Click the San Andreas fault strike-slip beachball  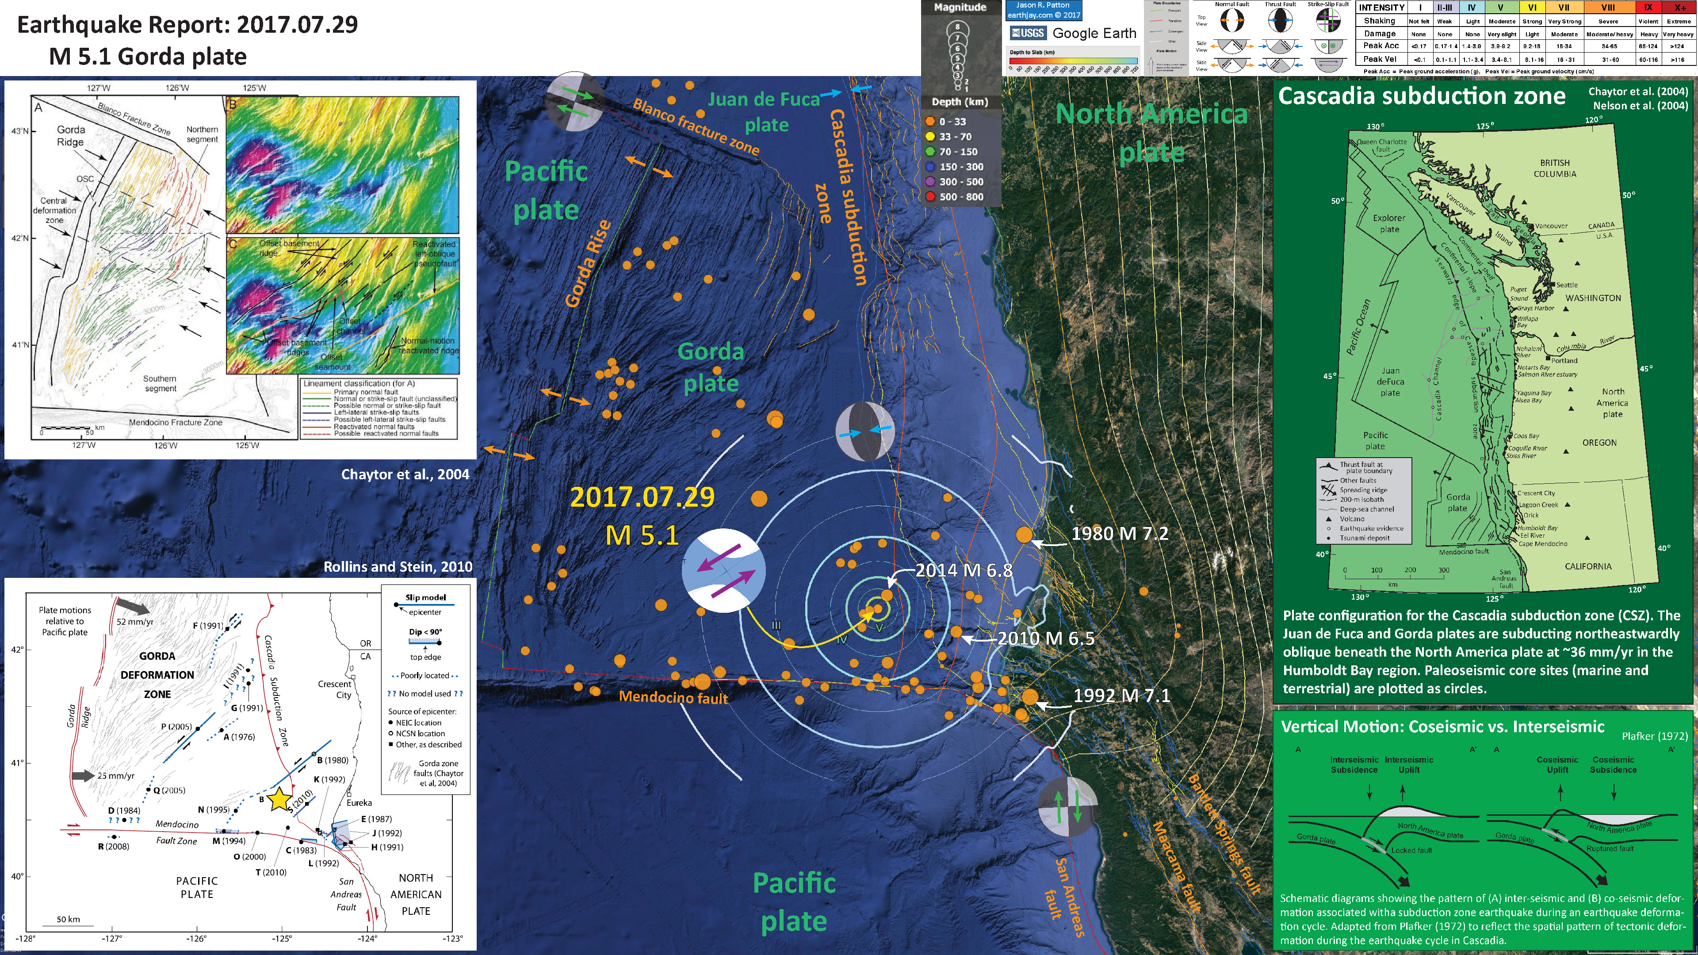click(x=1067, y=806)
